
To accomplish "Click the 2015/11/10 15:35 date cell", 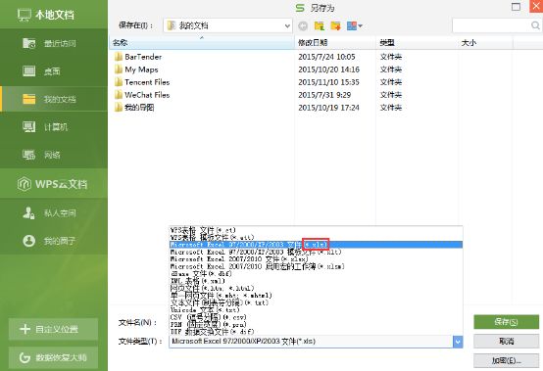I will [x=328, y=82].
